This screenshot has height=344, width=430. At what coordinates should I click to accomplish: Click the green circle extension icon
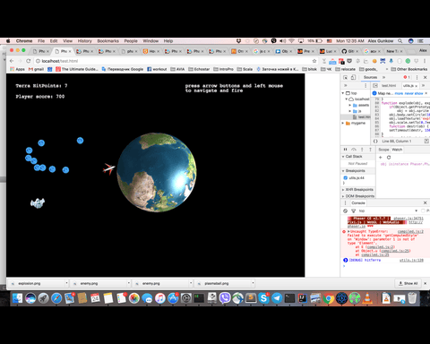[x=408, y=61]
